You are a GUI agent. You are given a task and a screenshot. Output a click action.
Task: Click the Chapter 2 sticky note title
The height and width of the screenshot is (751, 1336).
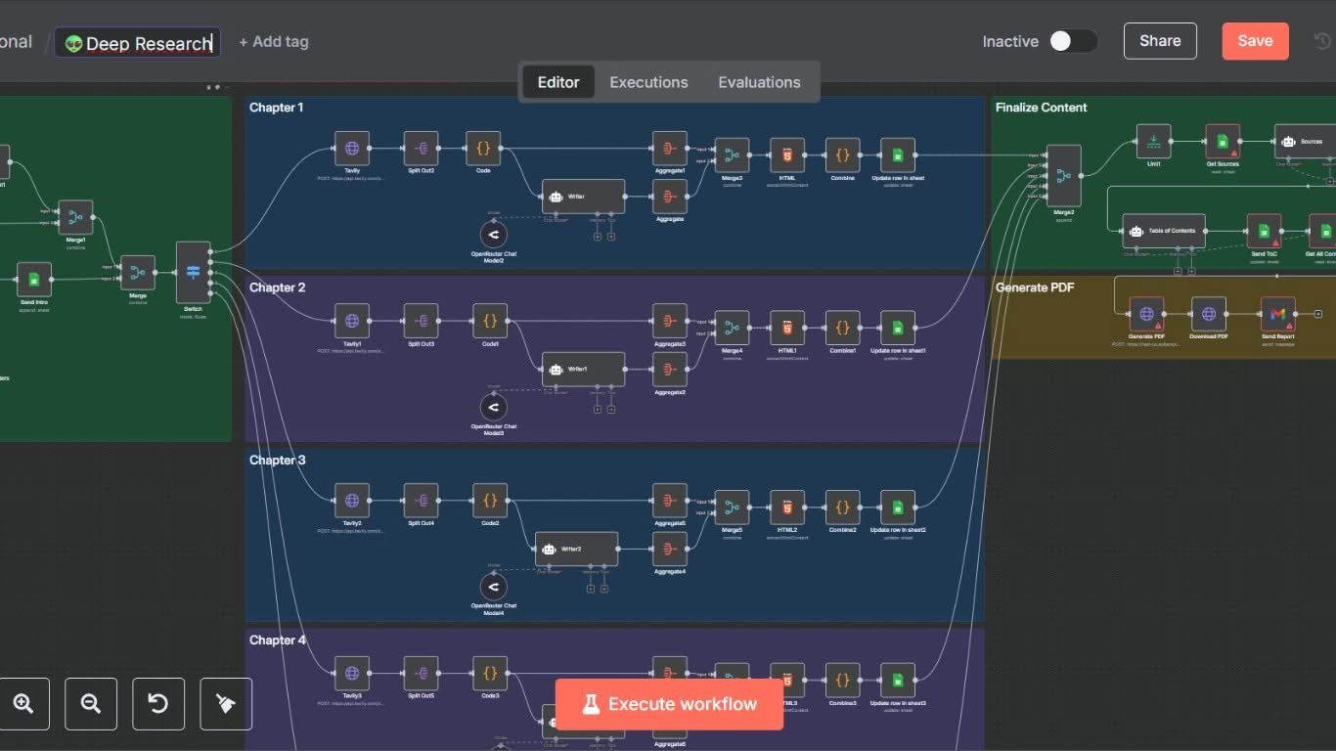pos(278,287)
